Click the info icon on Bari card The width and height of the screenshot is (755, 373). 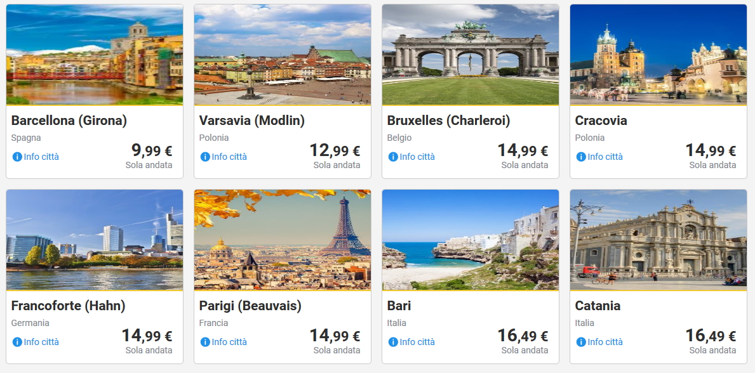393,342
